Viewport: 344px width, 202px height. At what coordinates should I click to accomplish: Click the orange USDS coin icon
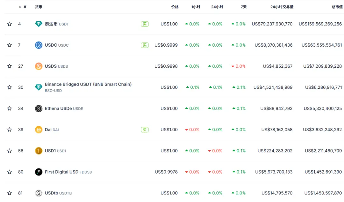[x=39, y=66]
